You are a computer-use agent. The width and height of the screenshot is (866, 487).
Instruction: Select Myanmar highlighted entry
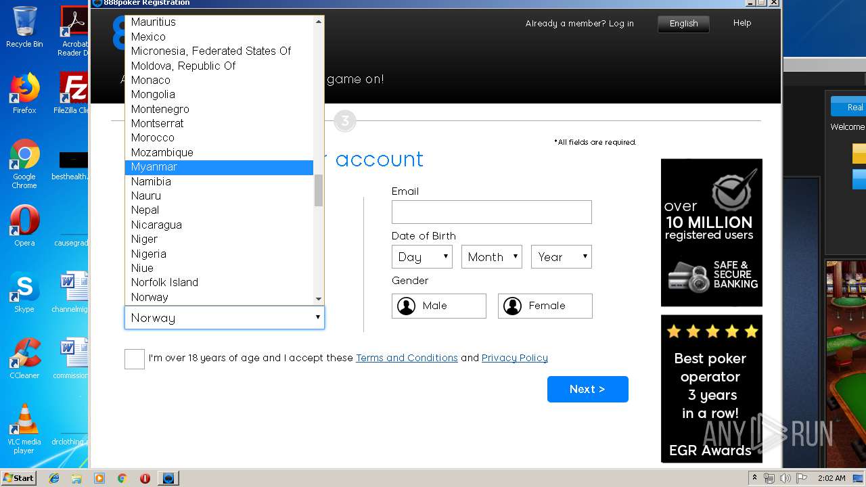[x=219, y=167]
